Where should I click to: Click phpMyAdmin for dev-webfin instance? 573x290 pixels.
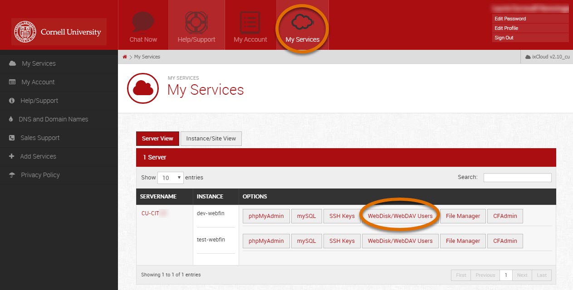[266, 216]
